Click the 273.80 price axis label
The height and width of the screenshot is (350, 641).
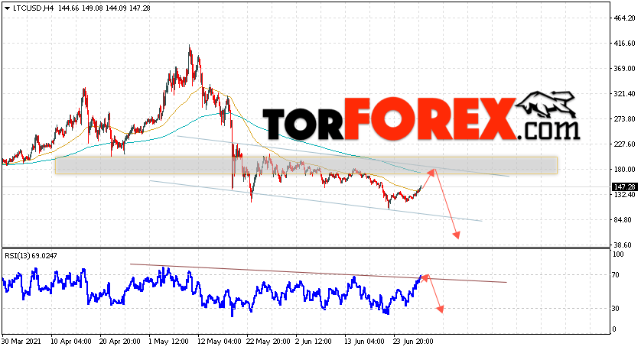625,119
